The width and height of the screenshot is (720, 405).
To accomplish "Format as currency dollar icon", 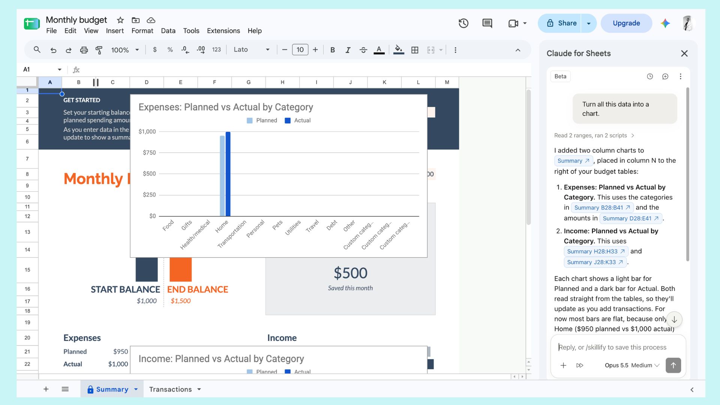I will 154,49.
